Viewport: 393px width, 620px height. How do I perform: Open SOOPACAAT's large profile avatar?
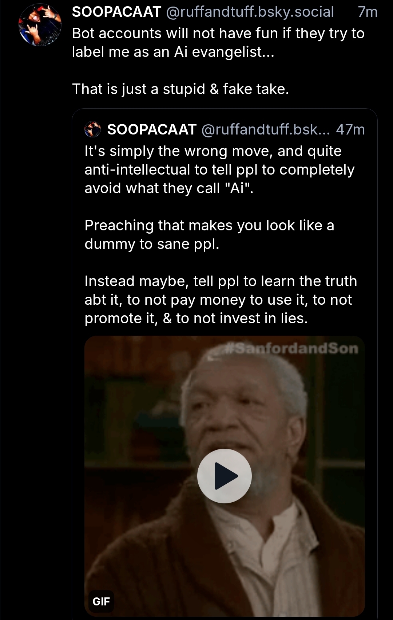point(40,25)
